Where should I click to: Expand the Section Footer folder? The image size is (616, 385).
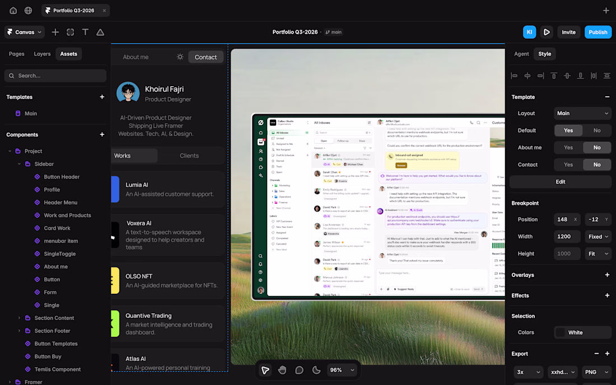19,331
